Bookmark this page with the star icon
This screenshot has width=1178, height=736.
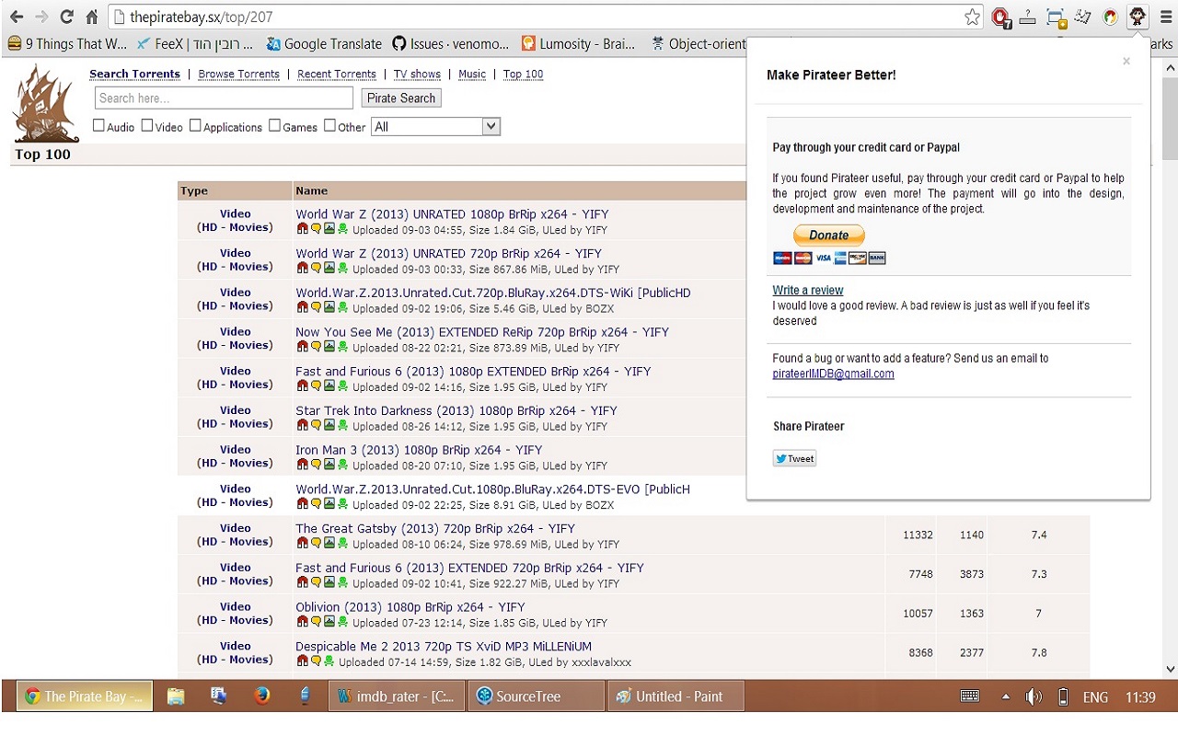pos(972,17)
